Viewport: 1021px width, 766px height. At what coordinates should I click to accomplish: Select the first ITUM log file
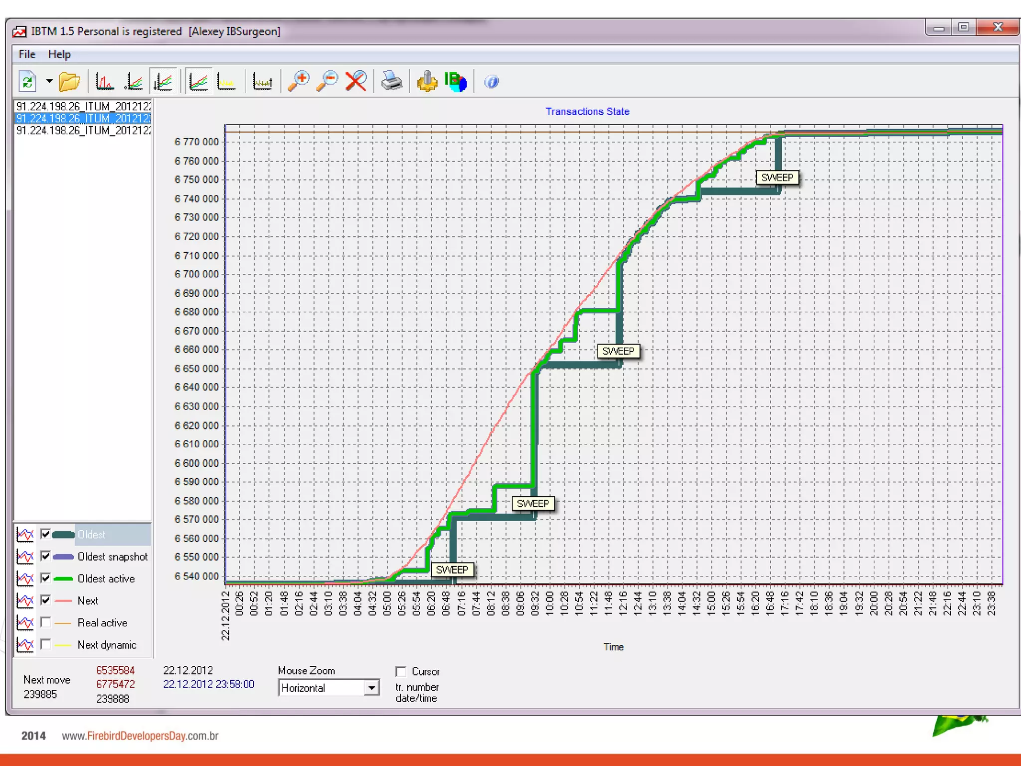pos(83,106)
